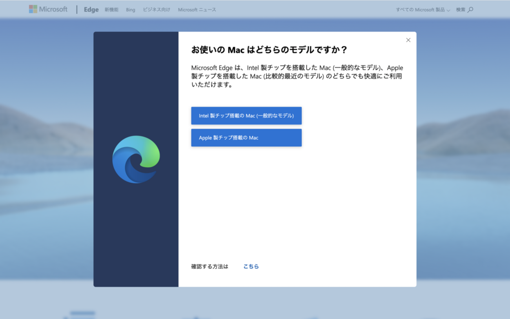The height and width of the screenshot is (319, 510).
Task: Click the お使いの Mac はどちらのモデルですか heading
Action: pos(269,50)
